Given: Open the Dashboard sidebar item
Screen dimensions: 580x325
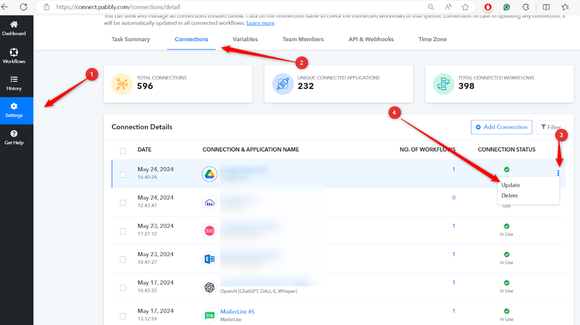Looking at the screenshot, I should [14, 29].
